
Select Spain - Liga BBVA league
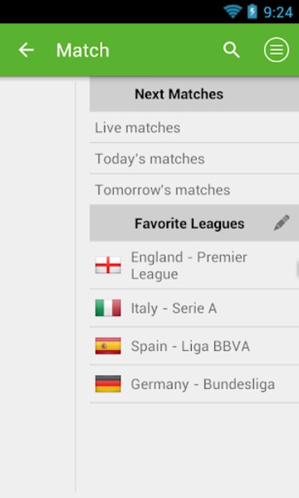(x=194, y=346)
